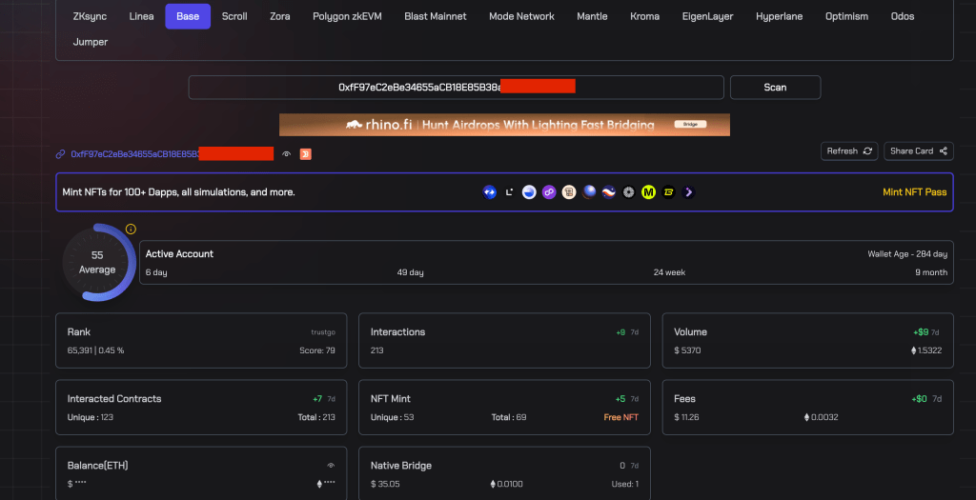This screenshot has height=500, width=976.
Task: Click the link icon before the wallet address
Action: (x=61, y=153)
